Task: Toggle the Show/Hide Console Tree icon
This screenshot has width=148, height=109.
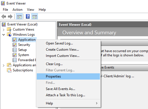Action: coord(19,16)
